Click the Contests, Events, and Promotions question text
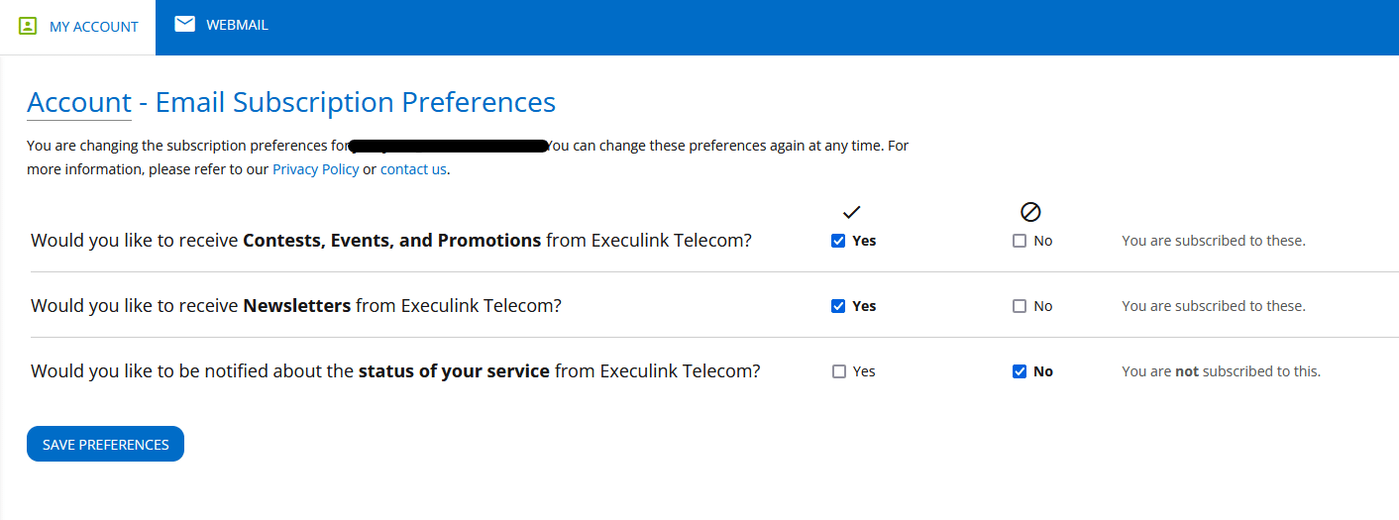Viewport: 1399px width, 520px height. point(391,241)
